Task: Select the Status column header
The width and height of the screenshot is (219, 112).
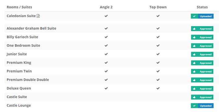Action: pos(202,7)
